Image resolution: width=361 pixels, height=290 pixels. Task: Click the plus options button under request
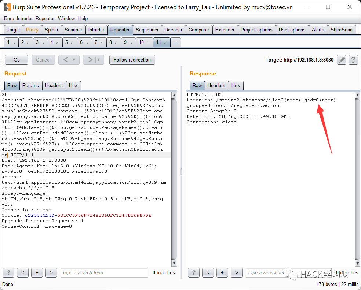pos(37,272)
